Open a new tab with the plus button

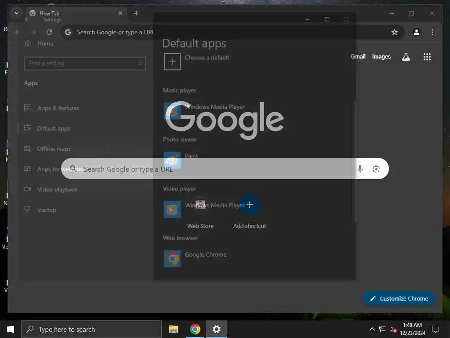(136, 13)
